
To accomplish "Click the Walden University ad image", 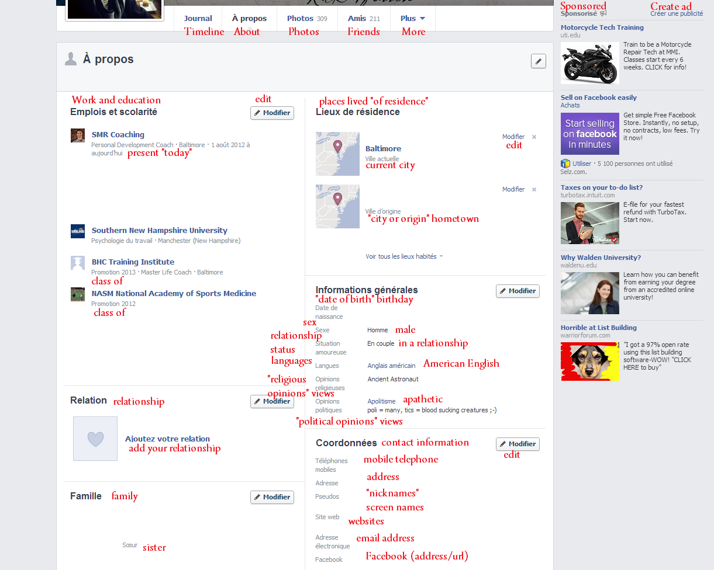I will pyautogui.click(x=590, y=293).
